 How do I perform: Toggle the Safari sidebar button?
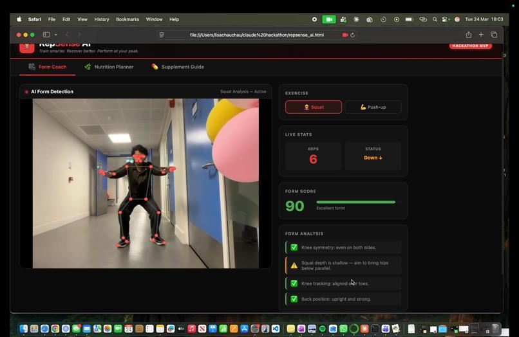point(46,35)
